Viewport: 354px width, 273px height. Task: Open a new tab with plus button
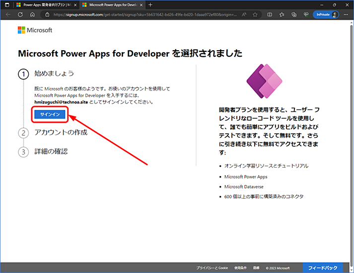click(x=150, y=5)
